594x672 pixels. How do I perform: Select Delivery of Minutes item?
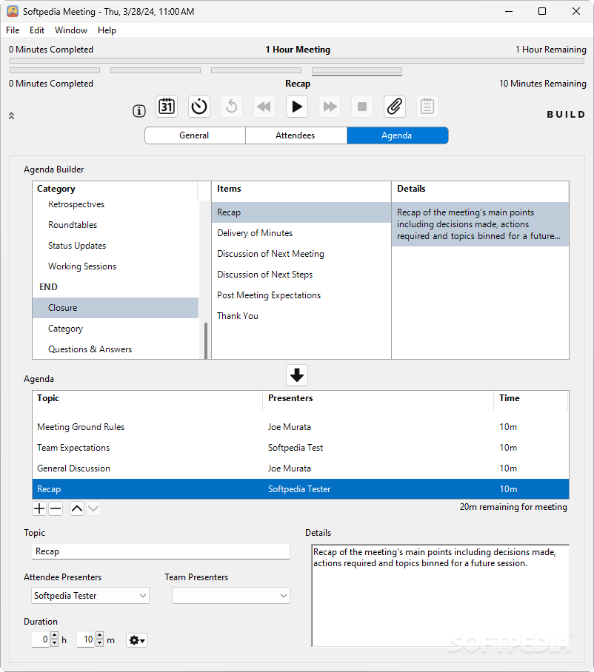(x=301, y=233)
